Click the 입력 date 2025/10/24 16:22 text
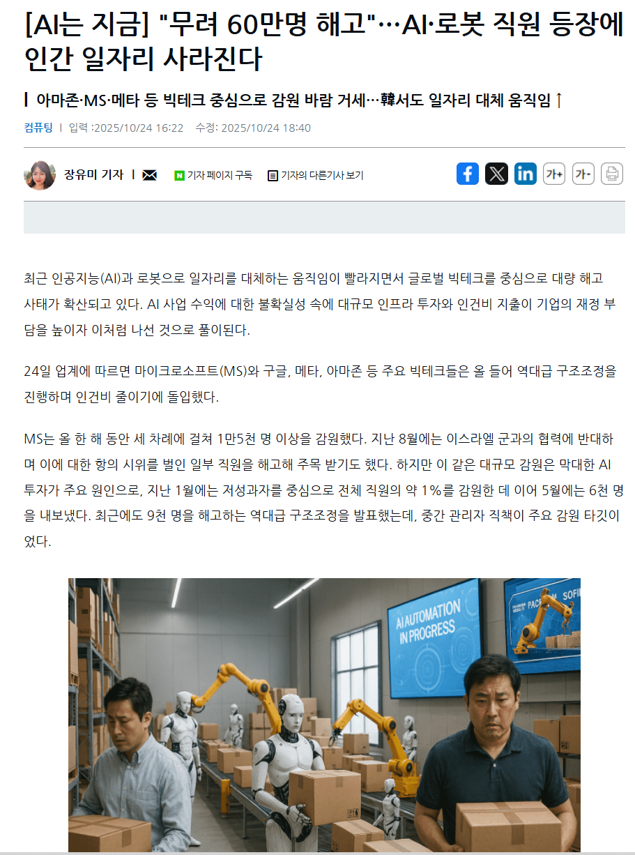 126,128
